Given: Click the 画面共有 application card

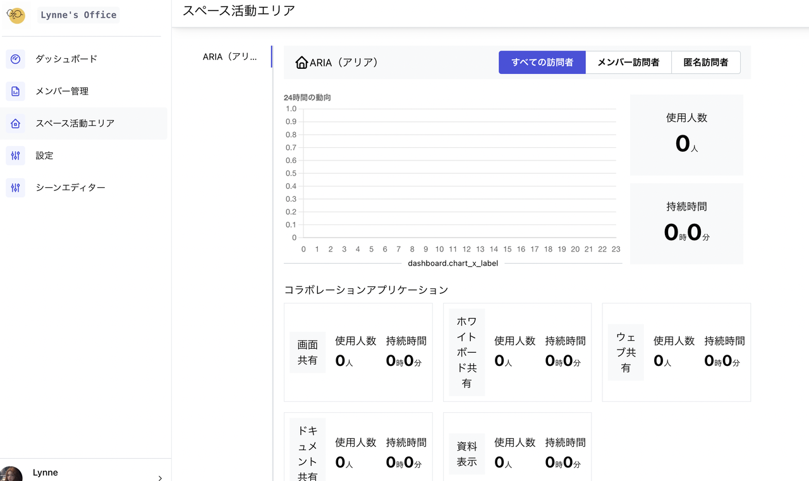Looking at the screenshot, I should 308,352.
